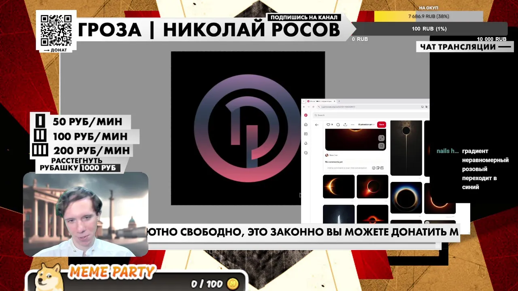Click the Pinterest Search field
Viewport: 518px width, 291px height.
[371, 115]
